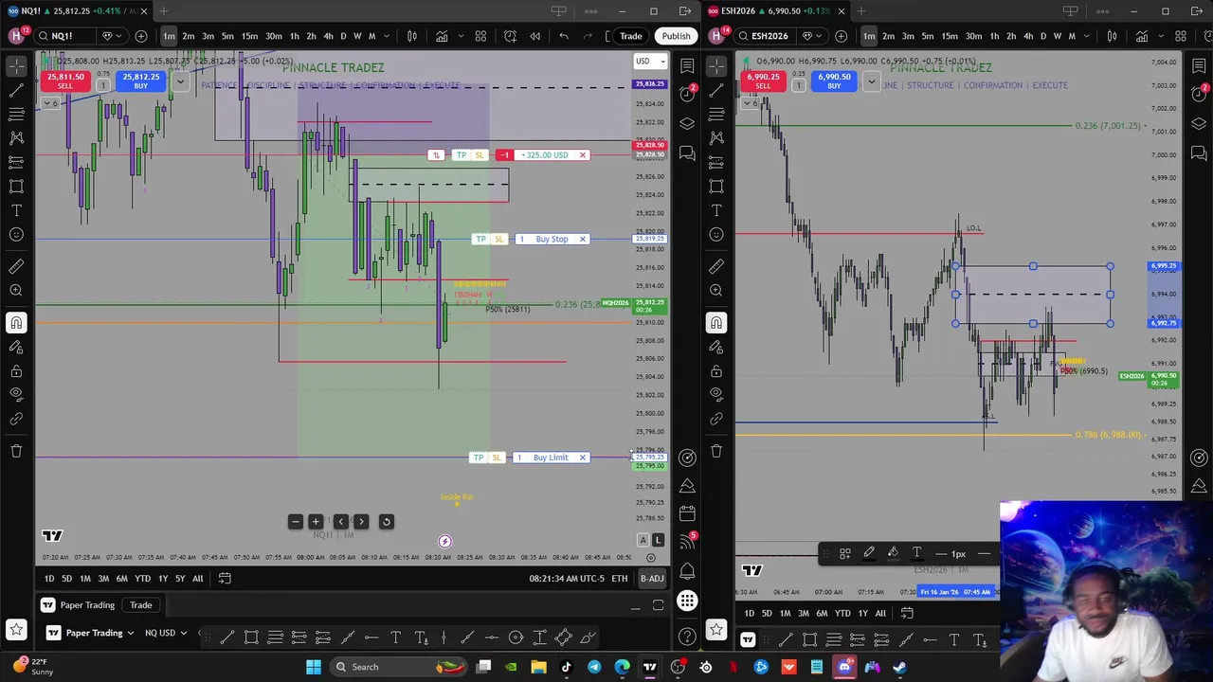Select the 15m interval in NQ1! window
Screen dimensions: 1213x682
[249, 36]
